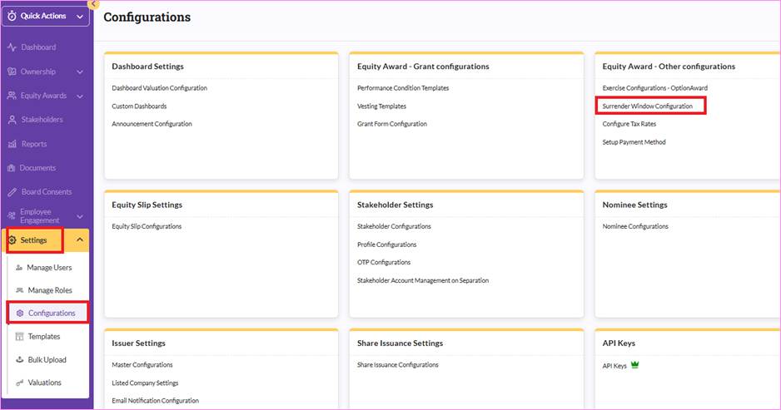Click the green crown icon beside API Keys

[x=634, y=365]
